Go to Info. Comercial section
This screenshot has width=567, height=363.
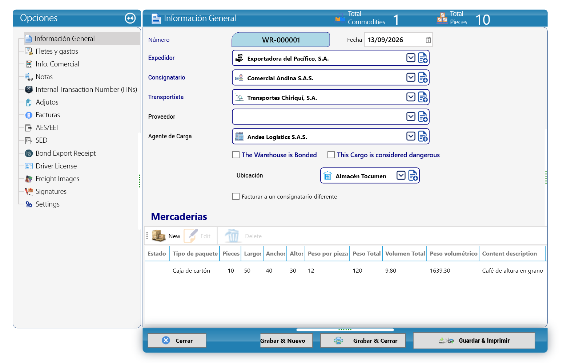(52, 64)
